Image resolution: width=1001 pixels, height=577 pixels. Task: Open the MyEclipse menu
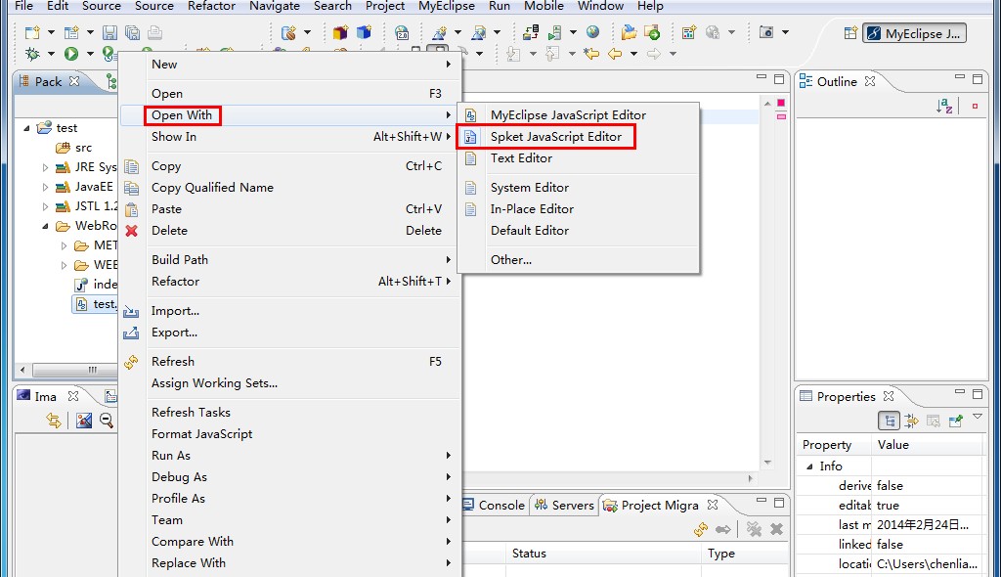(446, 6)
